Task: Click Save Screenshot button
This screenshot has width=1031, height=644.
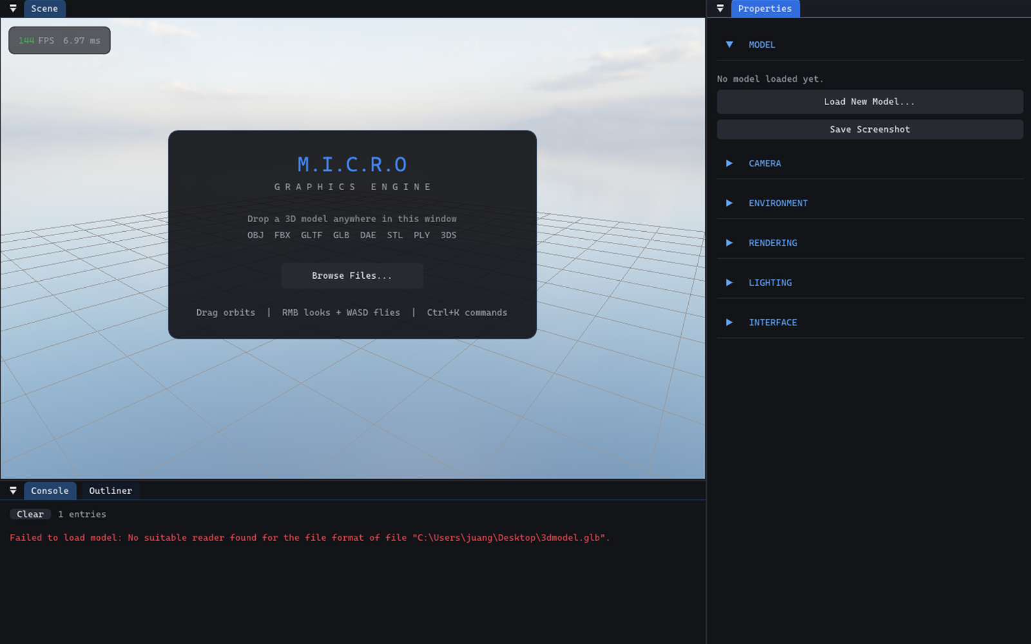Action: (870, 129)
